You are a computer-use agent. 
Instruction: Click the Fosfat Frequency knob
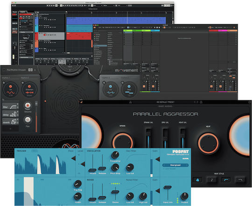click(x=115, y=155)
